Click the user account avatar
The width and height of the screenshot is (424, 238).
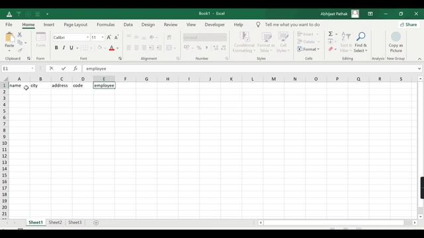pos(355,14)
